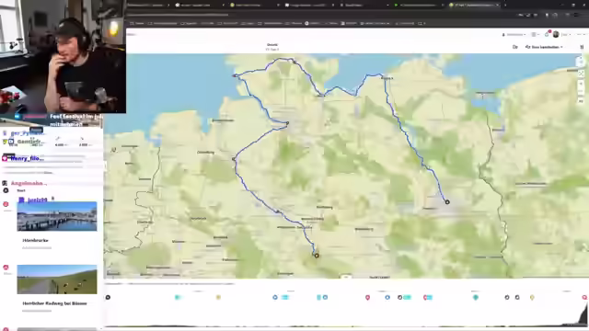589x331 pixels.
Task: Click the browser address bar
Action: click(319, 15)
